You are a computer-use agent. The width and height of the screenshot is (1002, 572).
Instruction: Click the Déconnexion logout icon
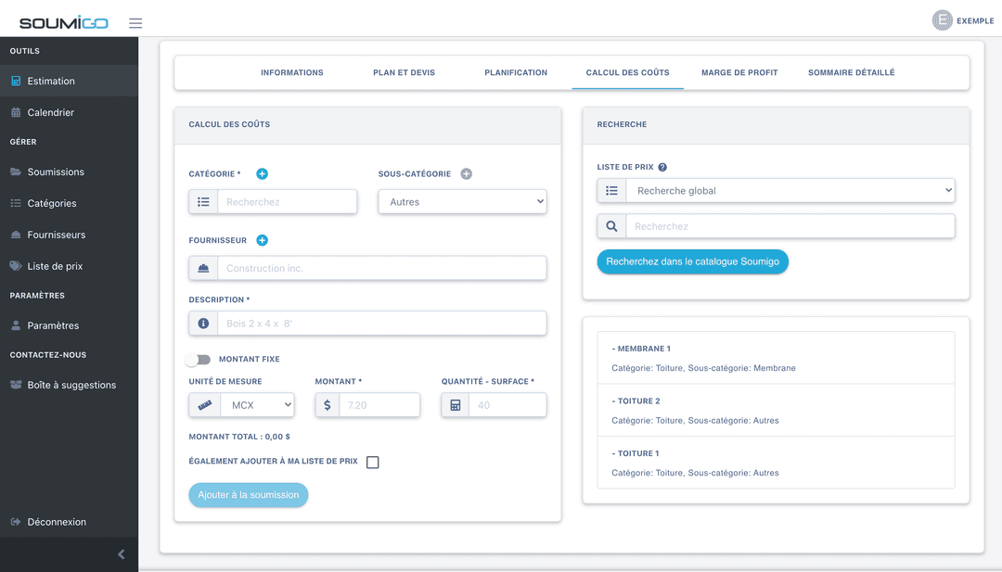click(16, 522)
